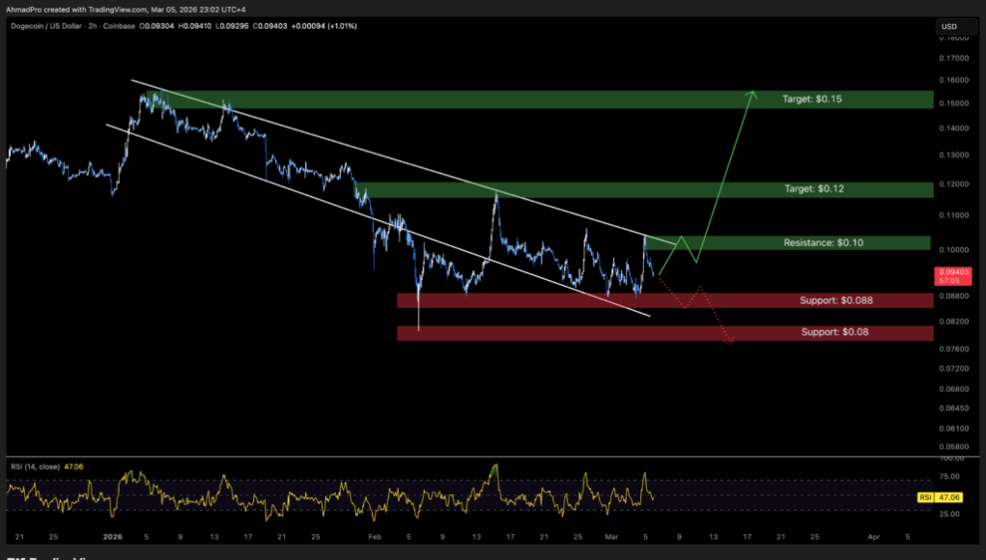Open the USD currency selector
The width and height of the screenshot is (986, 560).
(x=950, y=26)
